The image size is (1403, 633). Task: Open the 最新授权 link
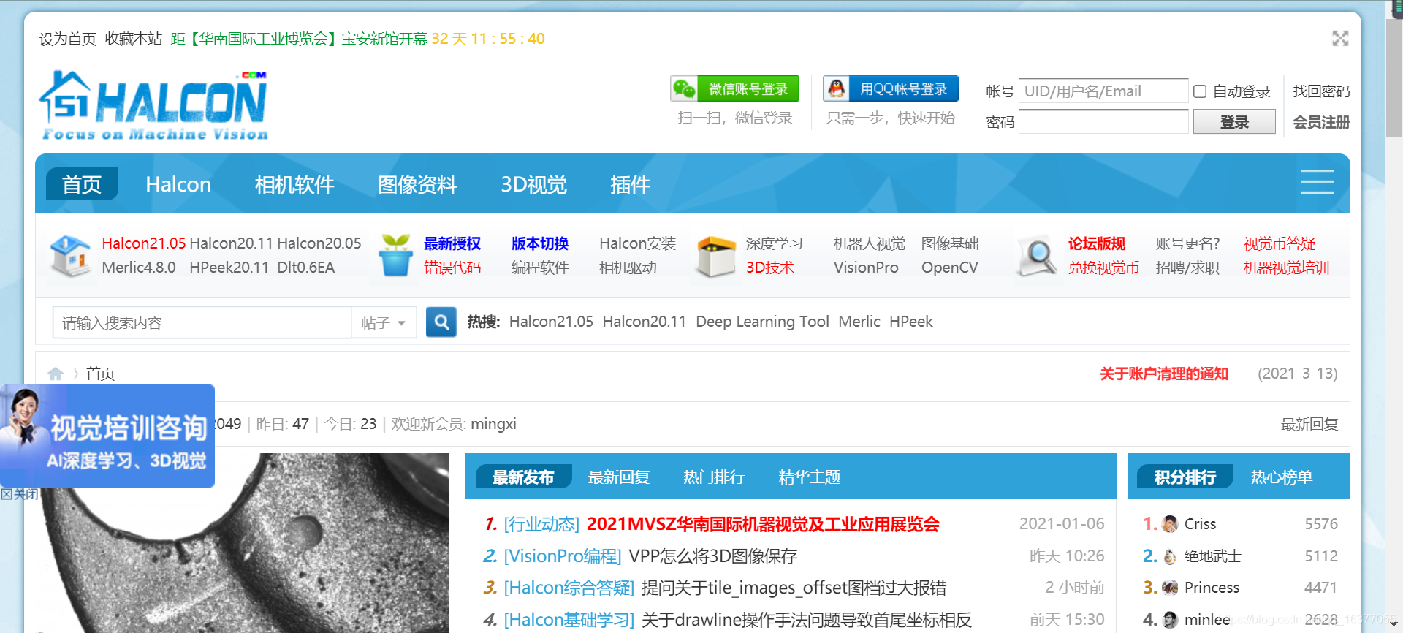coord(452,243)
